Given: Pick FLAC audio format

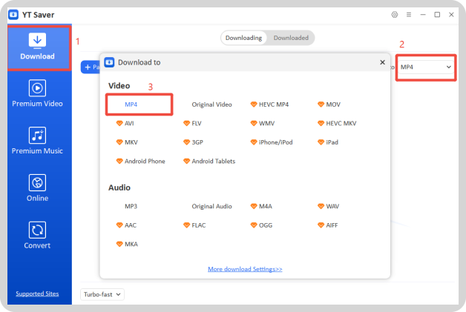Looking at the screenshot, I should [x=194, y=225].
